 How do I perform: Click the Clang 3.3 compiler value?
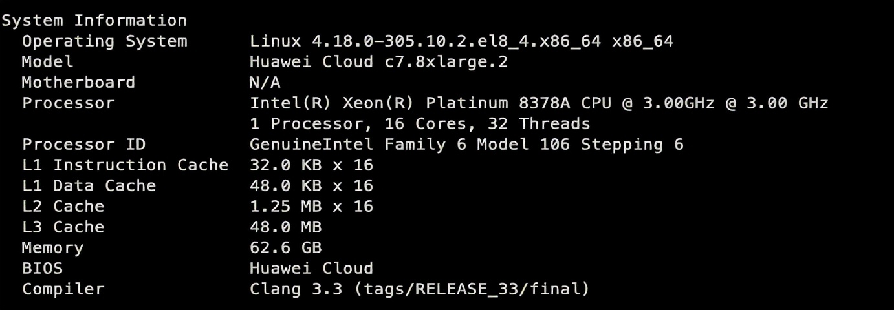[x=420, y=289]
